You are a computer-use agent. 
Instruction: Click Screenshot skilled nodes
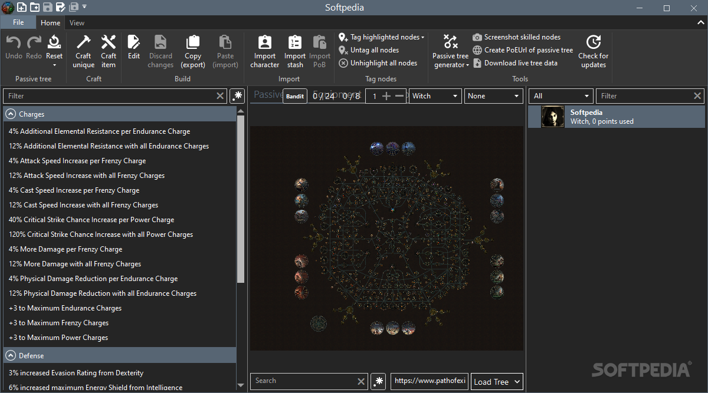click(x=517, y=37)
